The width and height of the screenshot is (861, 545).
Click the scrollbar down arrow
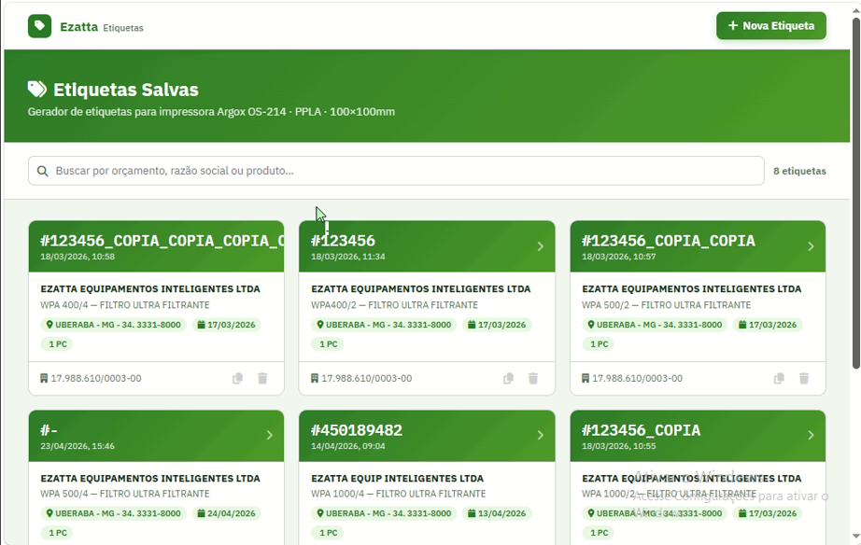click(856, 537)
